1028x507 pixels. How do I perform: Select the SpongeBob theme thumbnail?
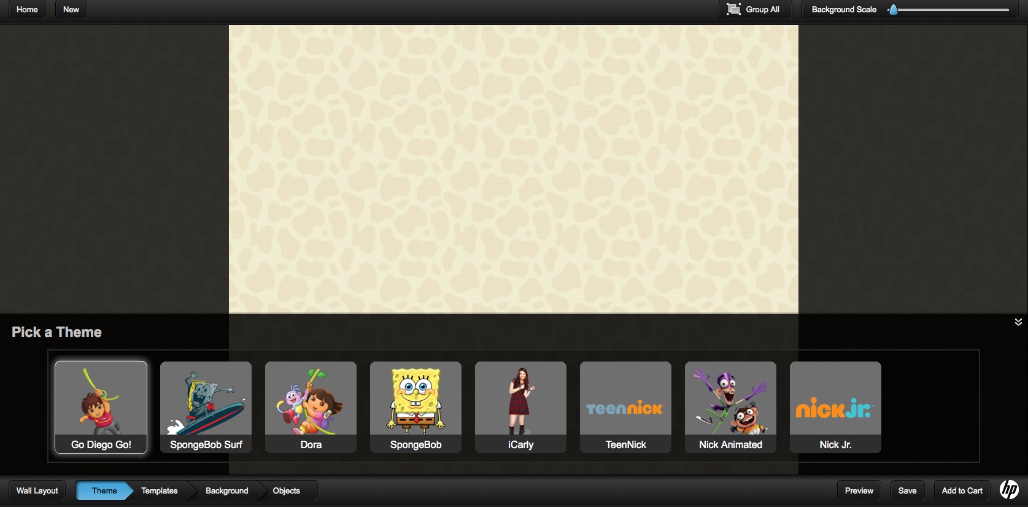point(415,406)
